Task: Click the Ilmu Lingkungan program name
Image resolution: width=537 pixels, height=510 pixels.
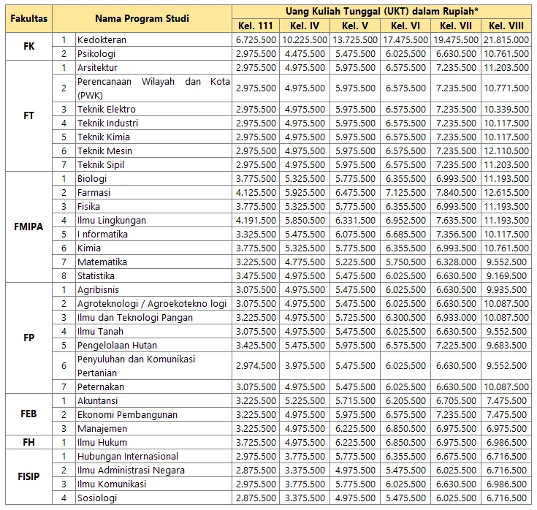Action: click(112, 221)
